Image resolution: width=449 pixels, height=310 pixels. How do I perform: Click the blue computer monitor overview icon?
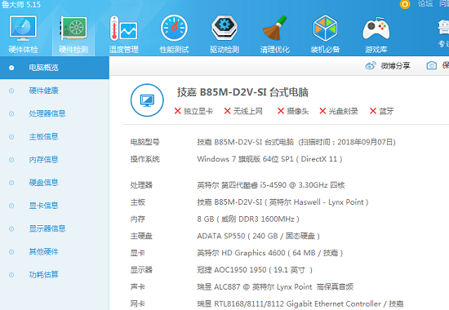(x=147, y=100)
